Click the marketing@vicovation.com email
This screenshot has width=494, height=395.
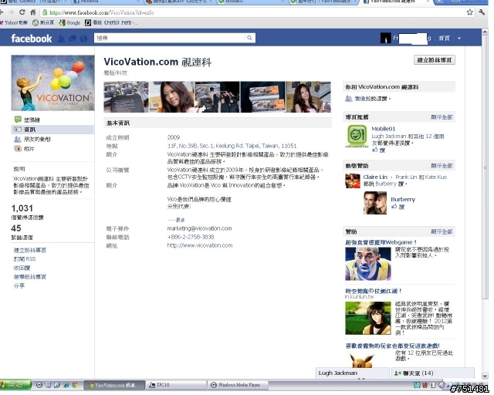[x=199, y=228]
